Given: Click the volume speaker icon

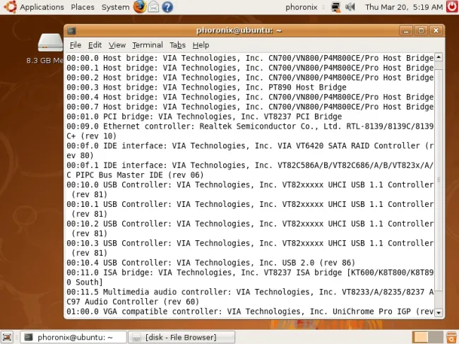Looking at the screenshot, I should (x=351, y=7).
